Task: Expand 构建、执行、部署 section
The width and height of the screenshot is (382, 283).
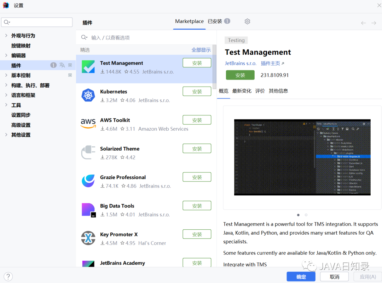Action: click(6, 85)
